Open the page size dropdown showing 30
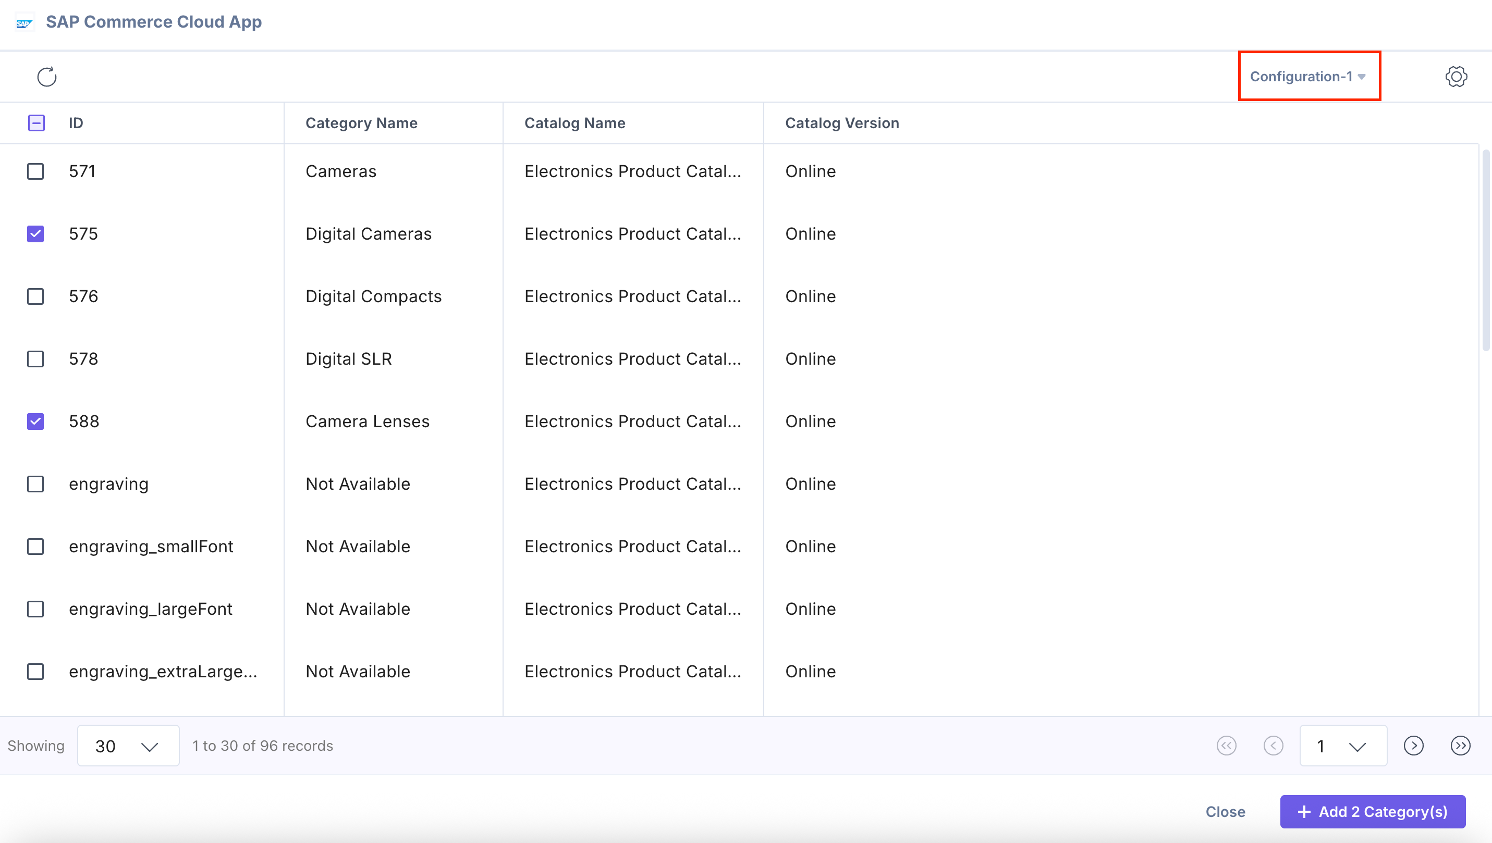The height and width of the screenshot is (843, 1492). 128,746
